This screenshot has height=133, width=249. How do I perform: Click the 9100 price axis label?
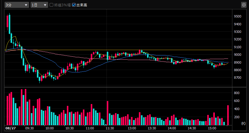(x=238, y=47)
